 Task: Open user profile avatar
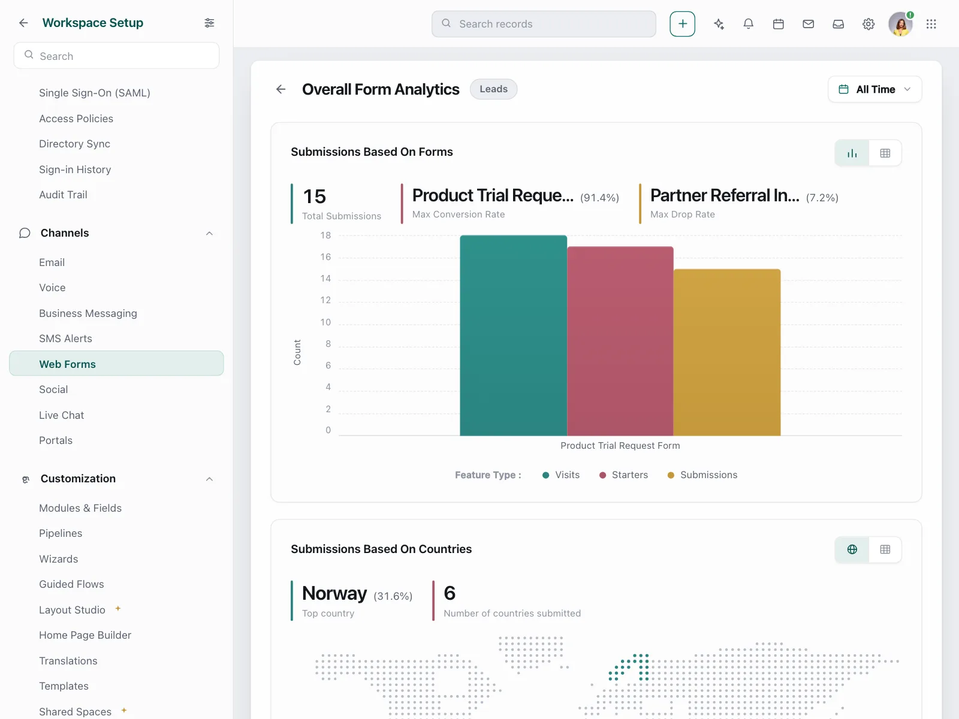900,24
